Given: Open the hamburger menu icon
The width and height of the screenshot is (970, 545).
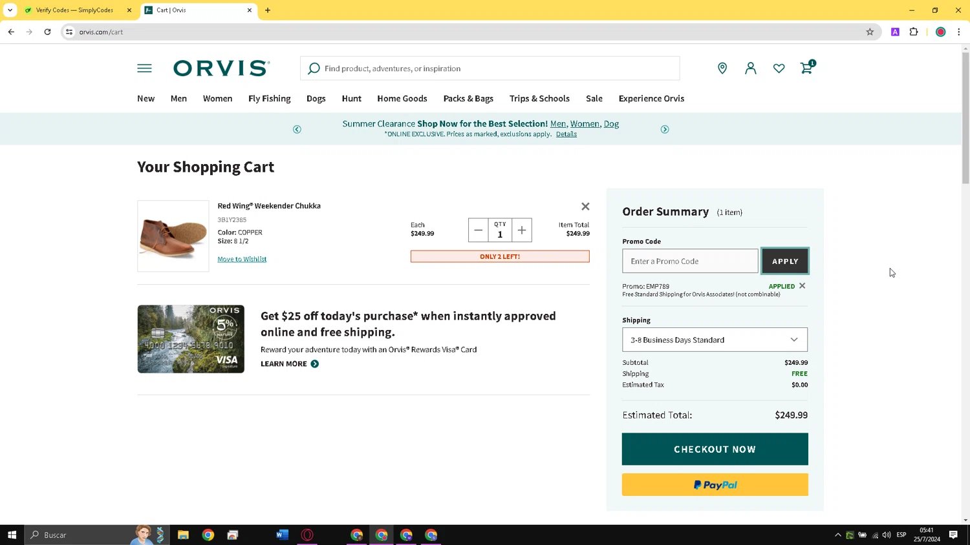Looking at the screenshot, I should pyautogui.click(x=144, y=68).
